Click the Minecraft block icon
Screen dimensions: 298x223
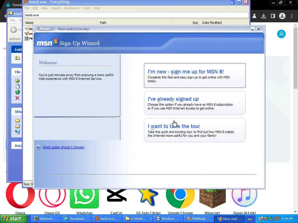point(212,199)
